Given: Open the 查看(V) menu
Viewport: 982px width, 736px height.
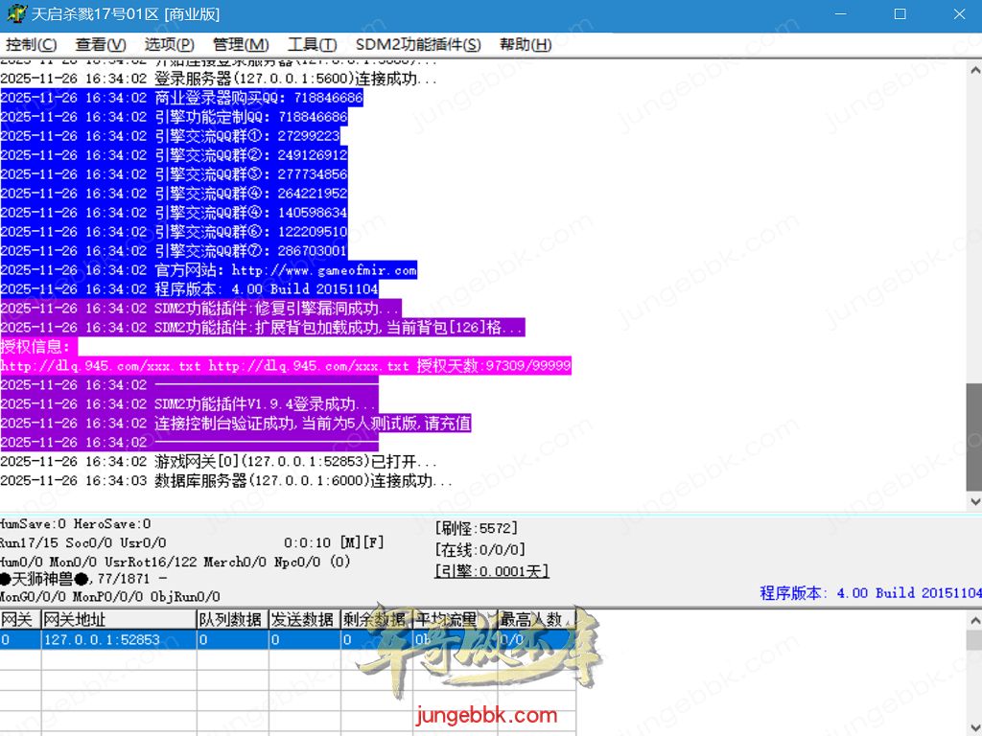Looking at the screenshot, I should (101, 45).
